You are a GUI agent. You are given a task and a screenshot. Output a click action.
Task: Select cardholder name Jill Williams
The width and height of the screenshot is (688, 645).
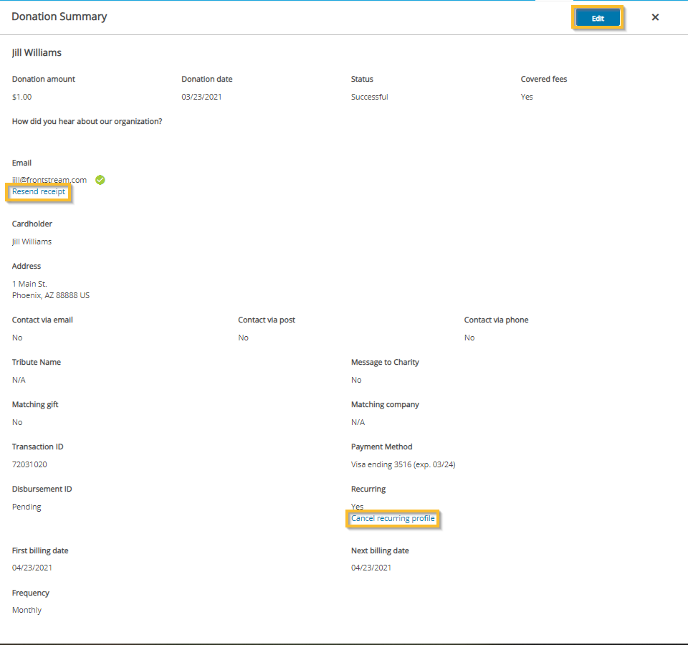click(32, 242)
